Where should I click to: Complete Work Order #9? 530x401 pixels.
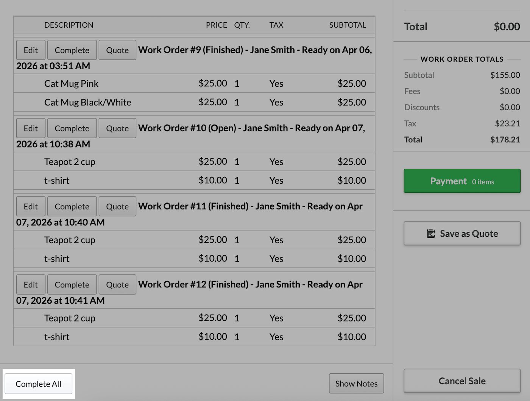pyautogui.click(x=72, y=50)
